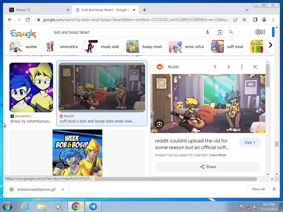283x212 pixels.
Task: Click the Reddit source icon in preview
Action: pos(159,67)
